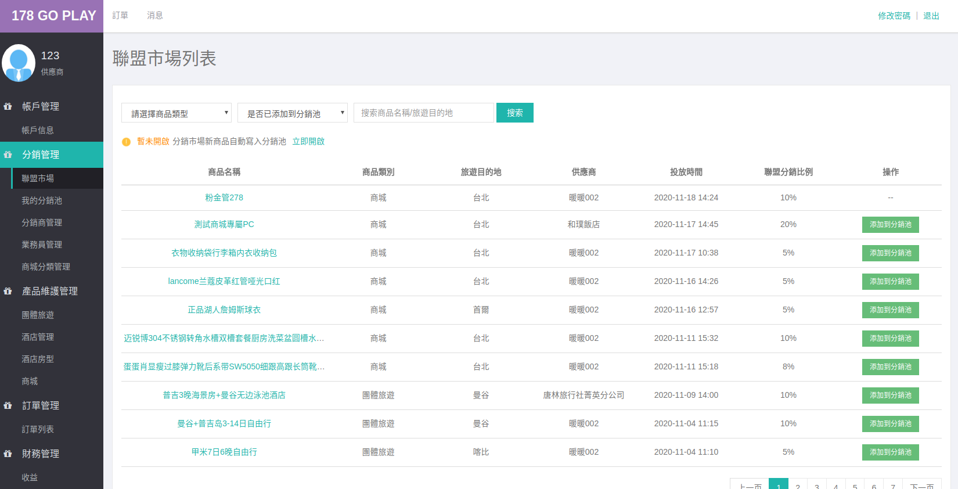
Task: Add lancome口红 row to 分銷池
Action: click(x=891, y=282)
